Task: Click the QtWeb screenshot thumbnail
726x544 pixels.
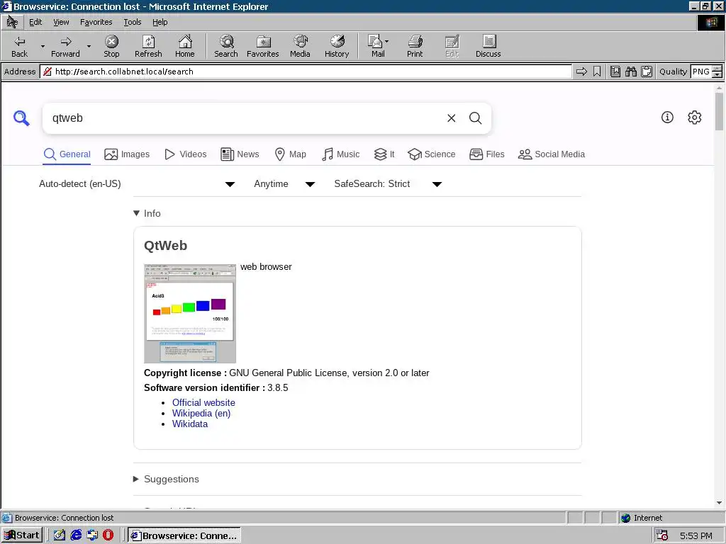Action: 190,314
